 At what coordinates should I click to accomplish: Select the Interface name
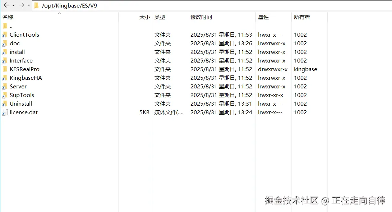[21, 61]
